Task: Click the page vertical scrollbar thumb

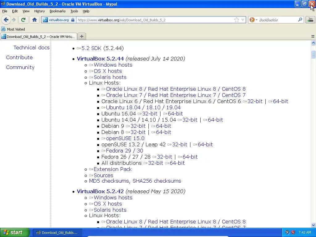Action: click(x=313, y=54)
